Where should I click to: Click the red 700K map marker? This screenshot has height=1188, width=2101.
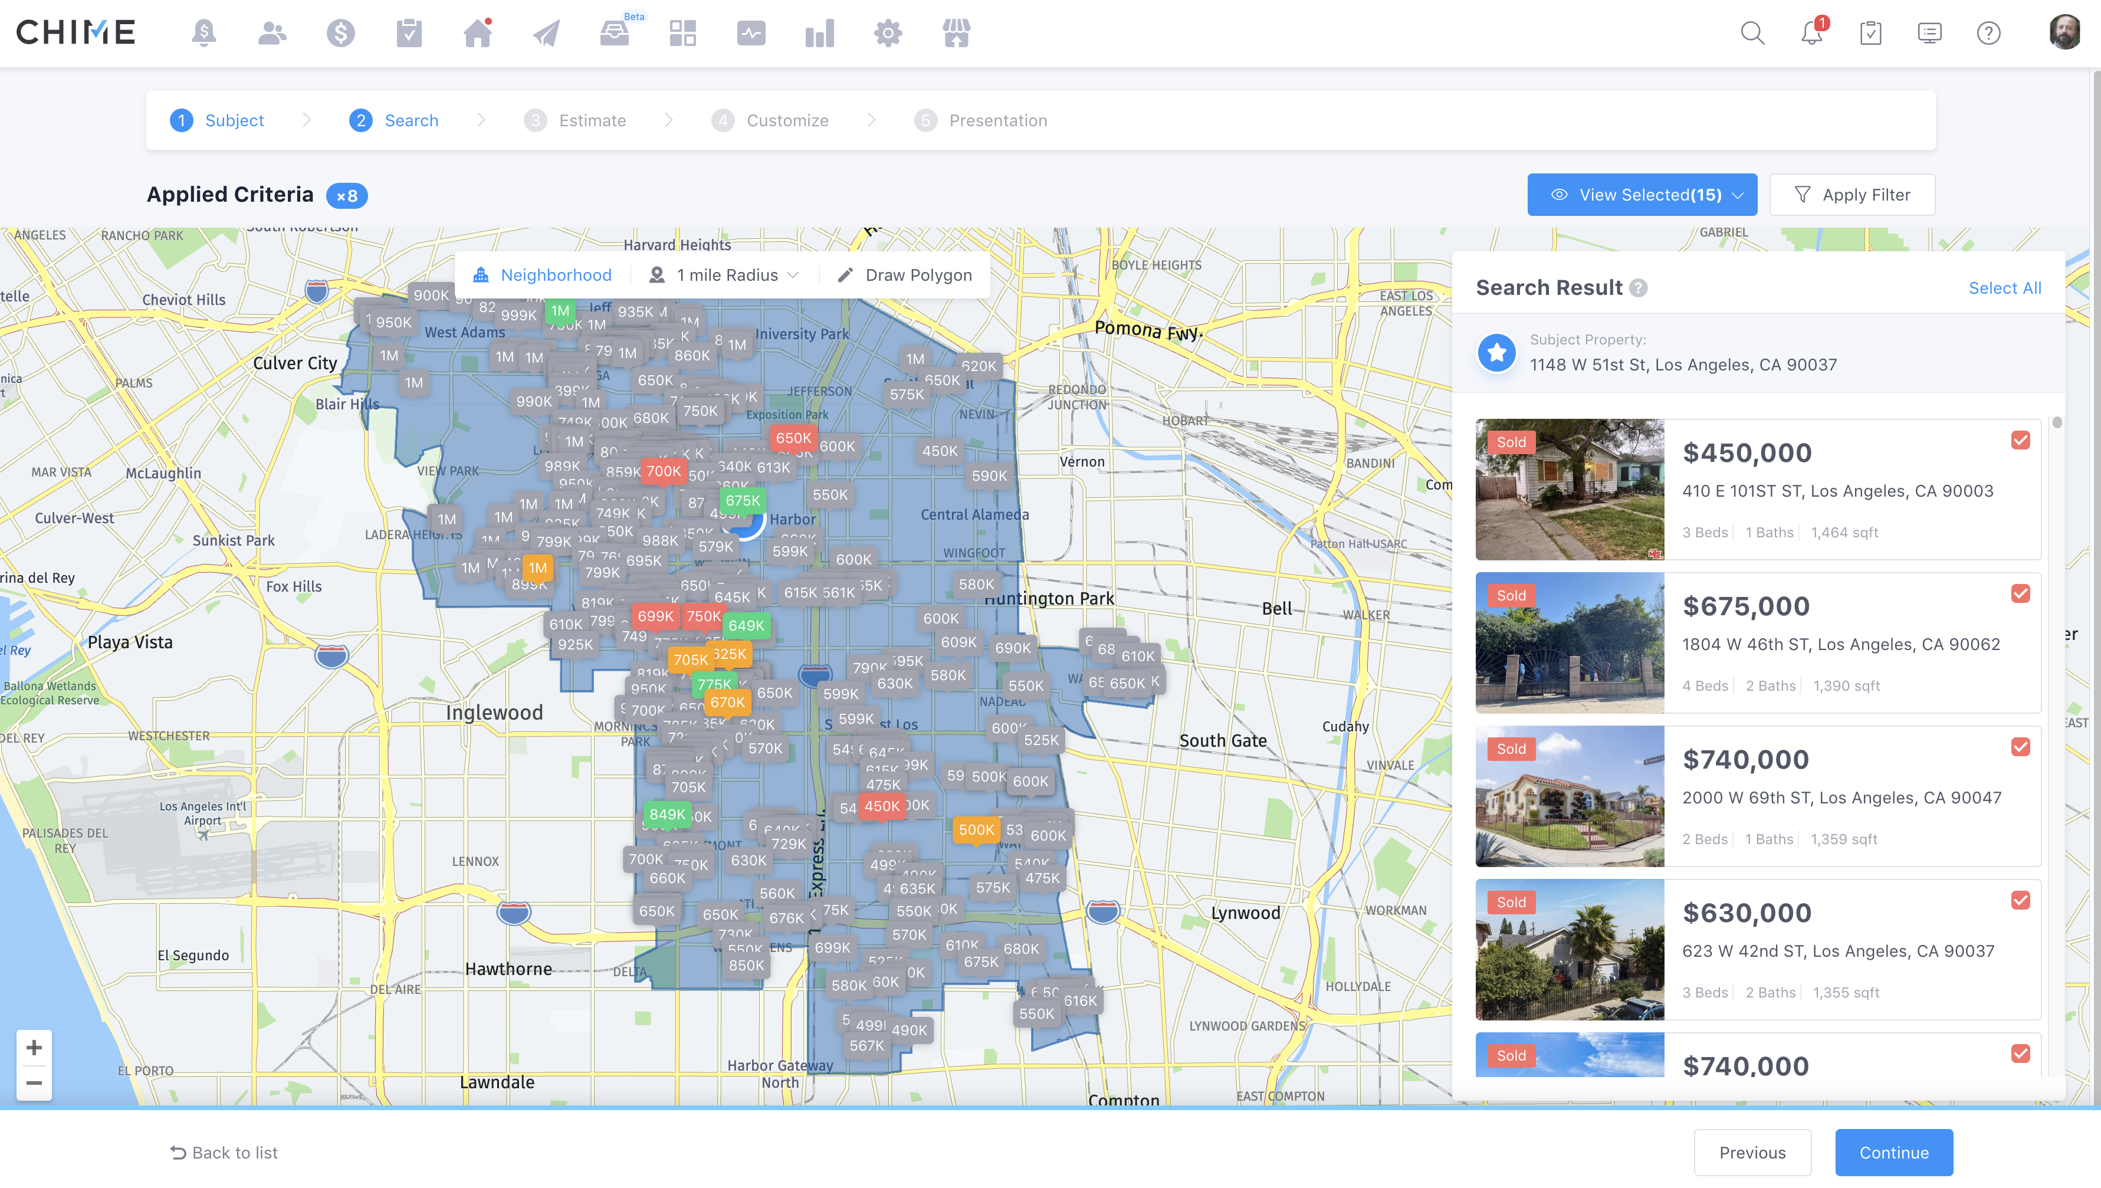point(664,472)
